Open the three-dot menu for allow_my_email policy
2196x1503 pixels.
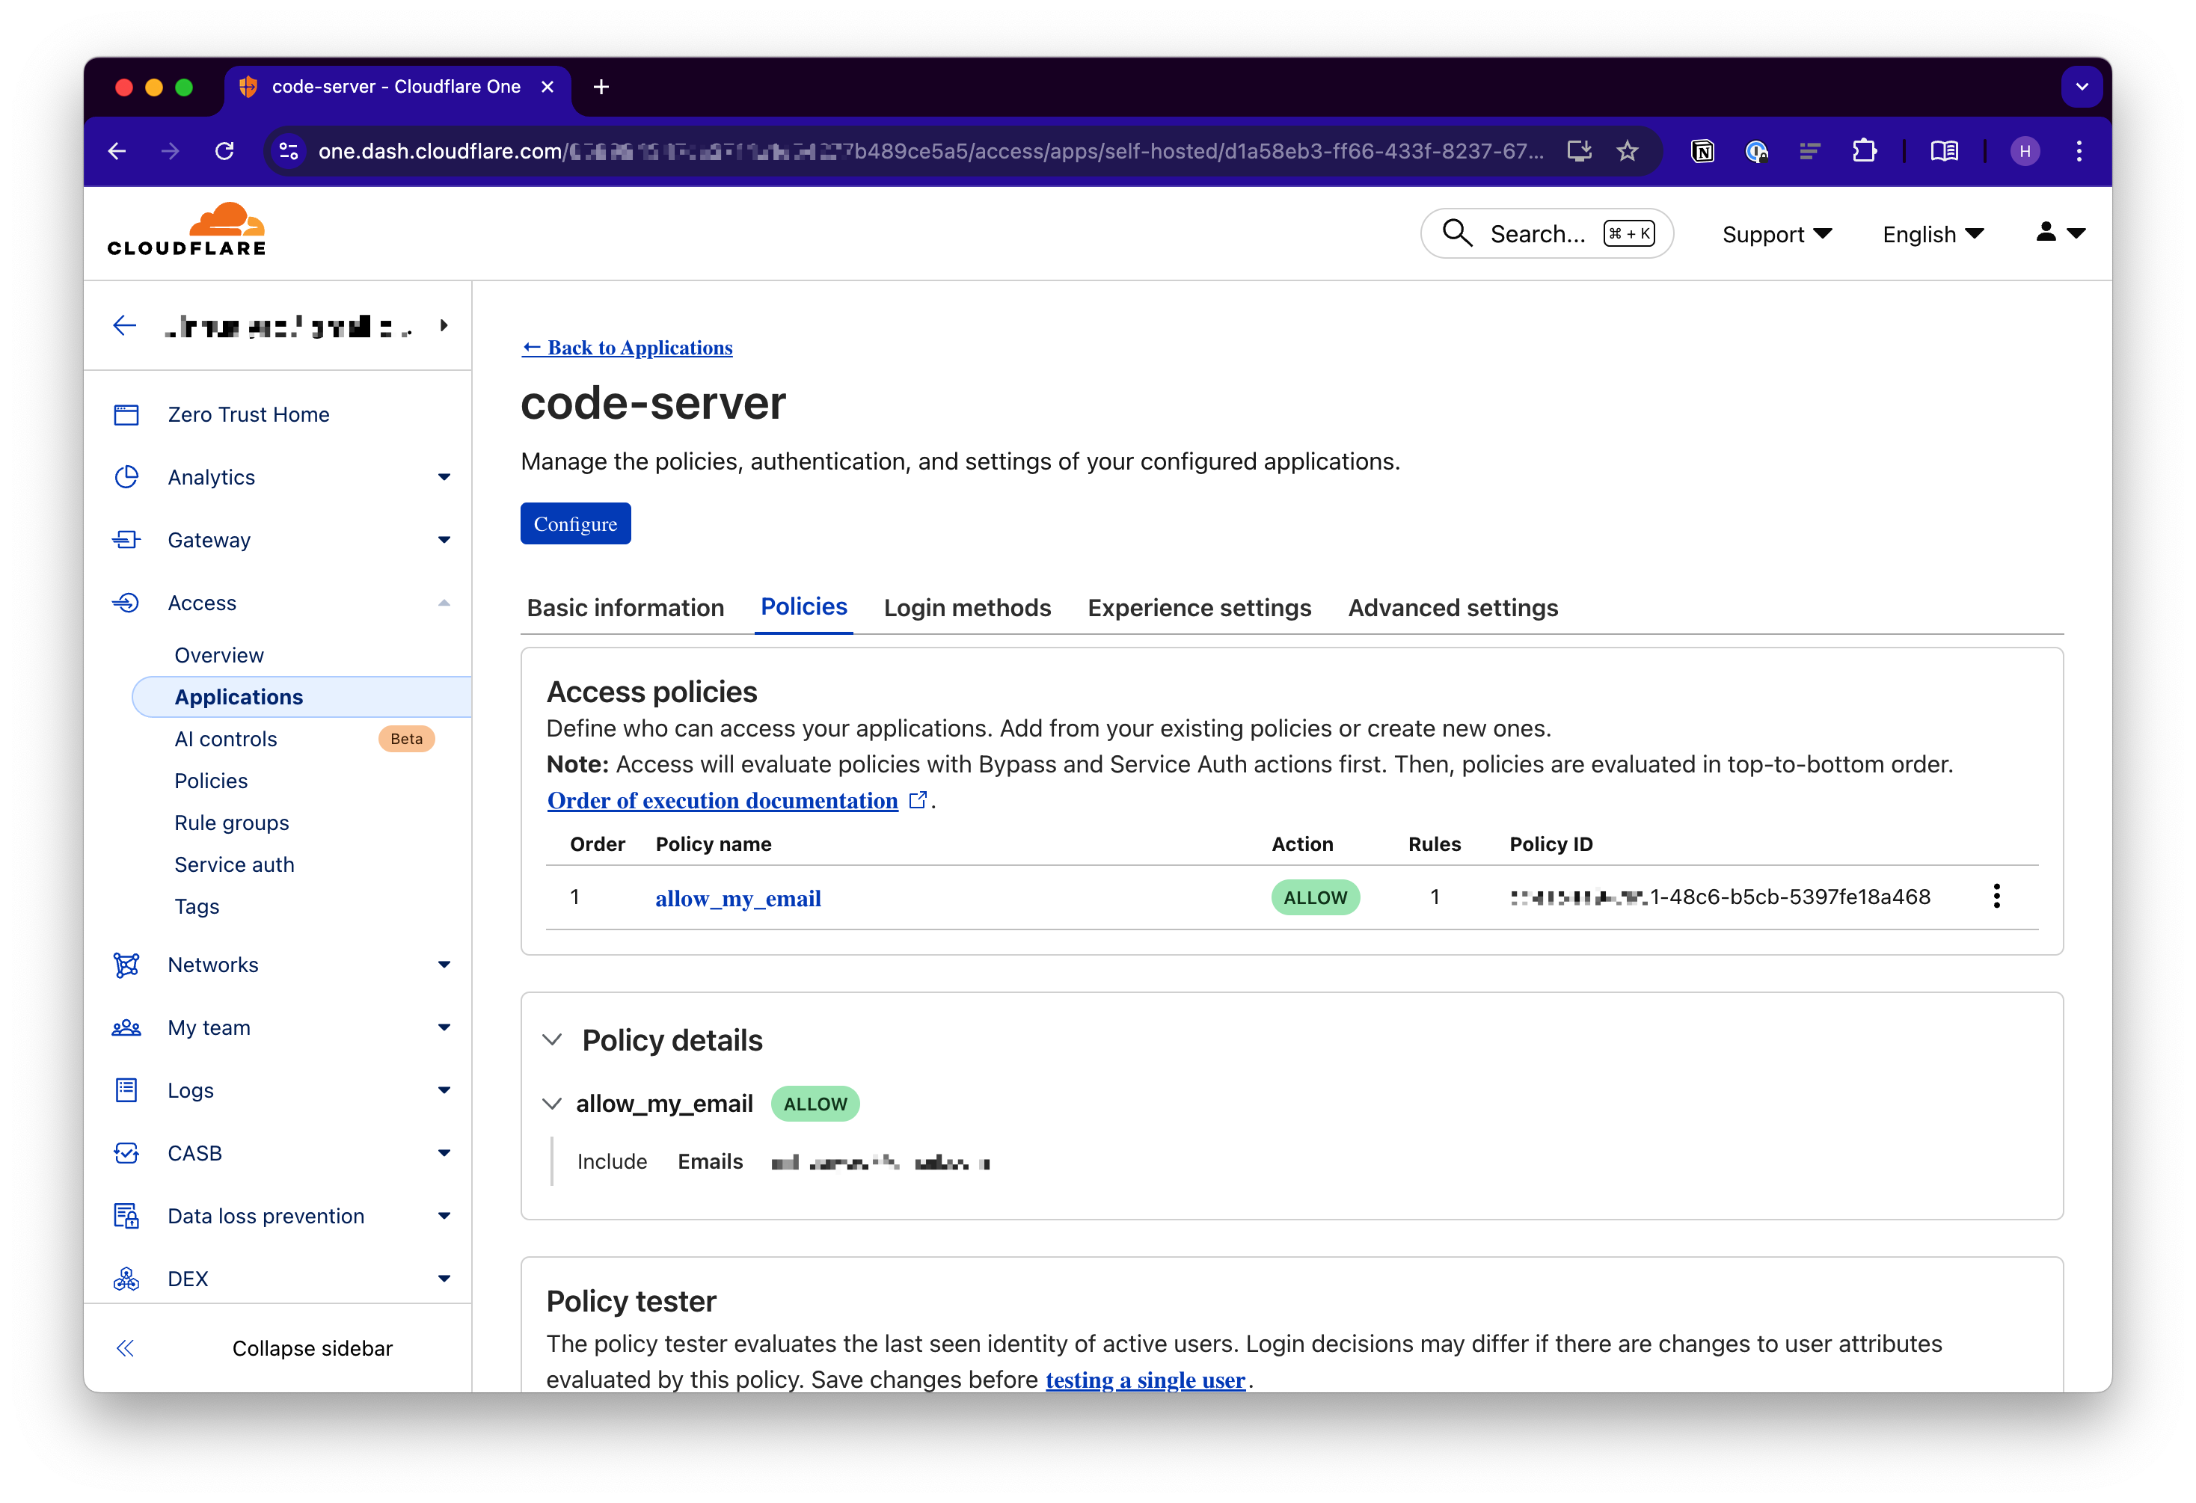(1996, 897)
